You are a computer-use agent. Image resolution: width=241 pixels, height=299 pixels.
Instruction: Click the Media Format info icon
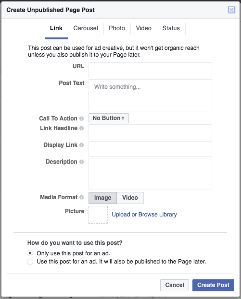tap(81, 197)
